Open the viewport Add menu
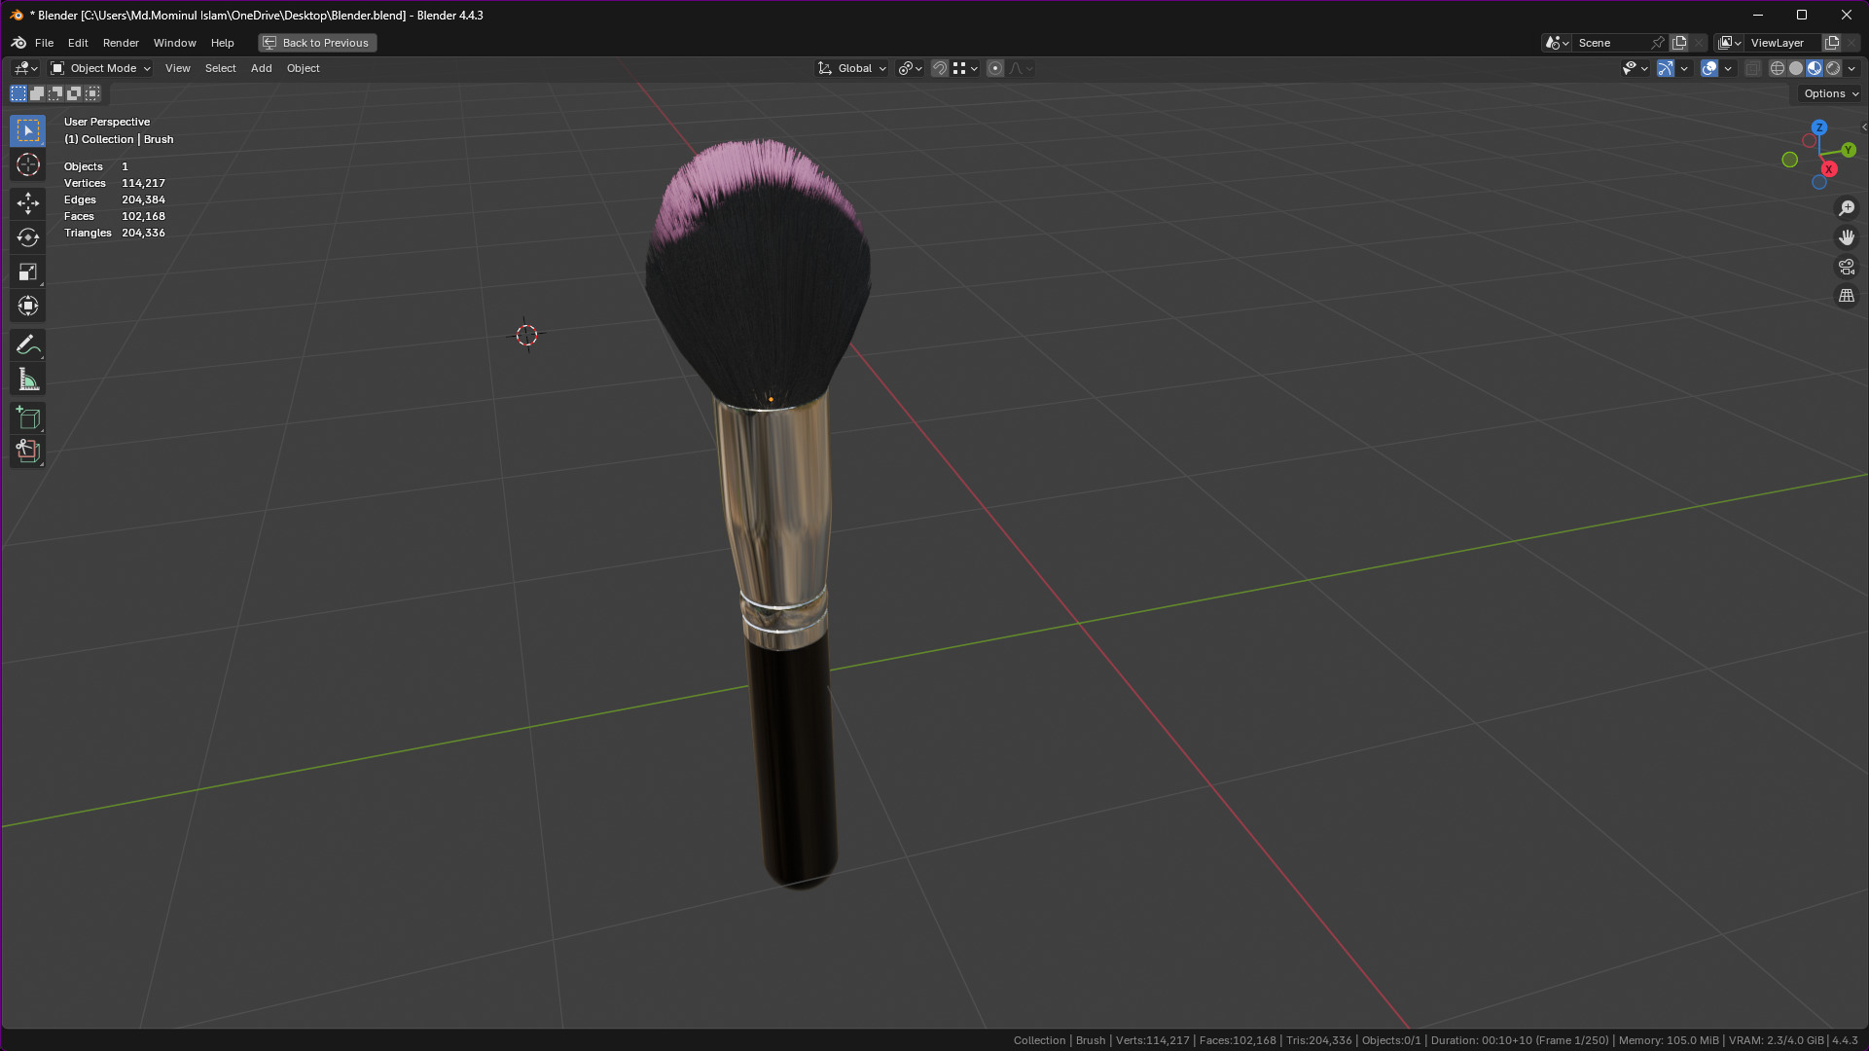The width and height of the screenshot is (1869, 1051). pyautogui.click(x=261, y=68)
